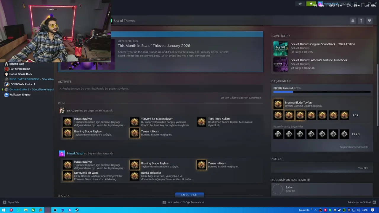Open Deneyimli Bir Gemi achievement icon
This screenshot has height=213, width=379.
[68, 176]
